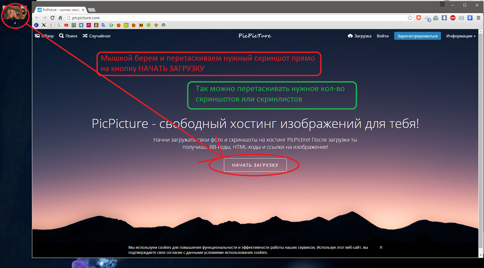Open the globe bookmark
This screenshot has height=268, width=484.
tap(164, 25)
